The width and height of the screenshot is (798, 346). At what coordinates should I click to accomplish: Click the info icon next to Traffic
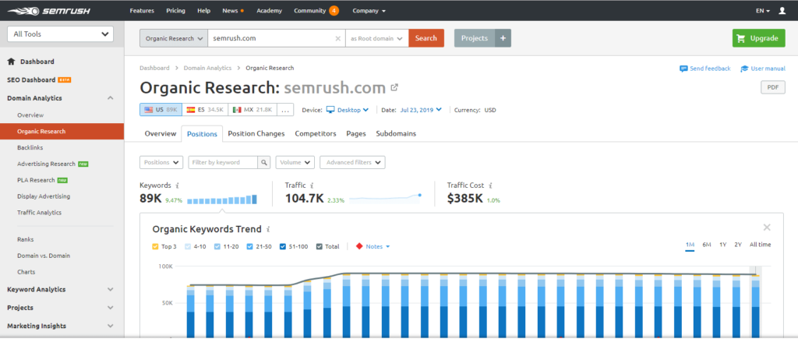pyautogui.click(x=312, y=185)
